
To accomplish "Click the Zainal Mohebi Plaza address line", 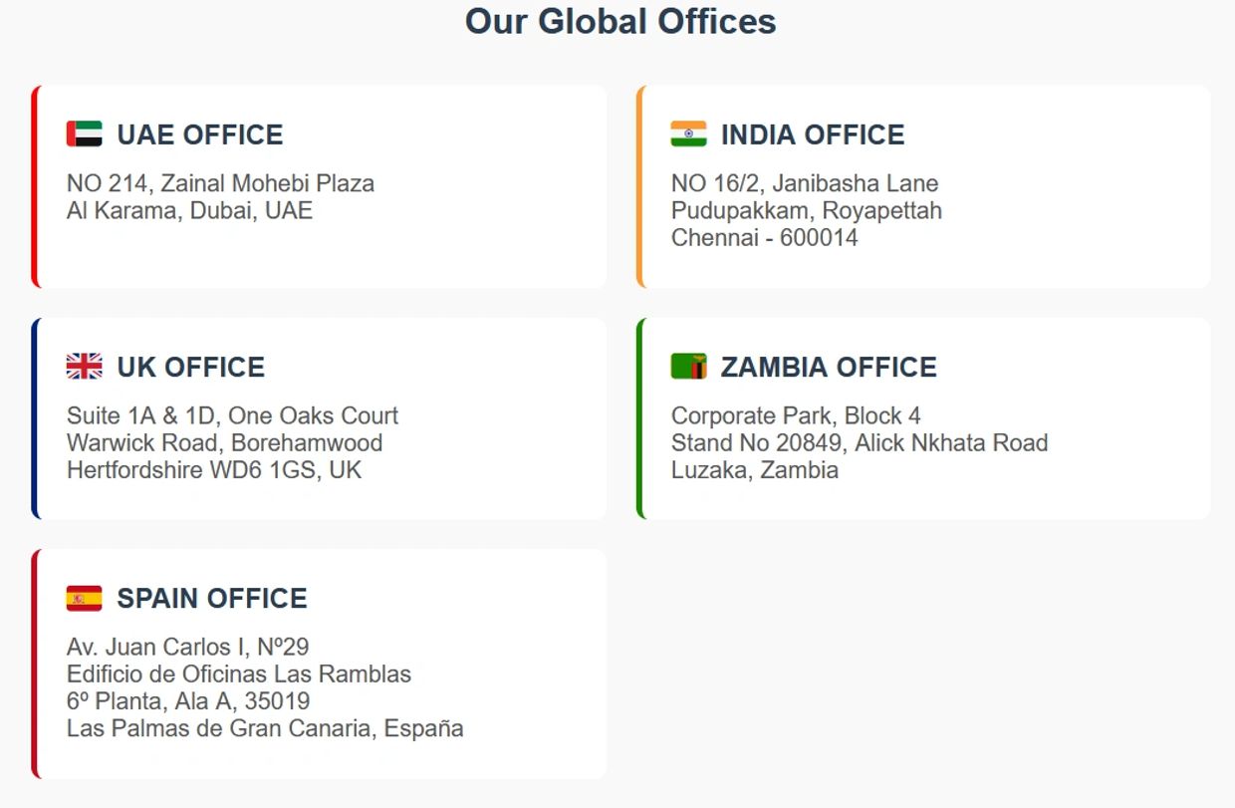I will [220, 183].
